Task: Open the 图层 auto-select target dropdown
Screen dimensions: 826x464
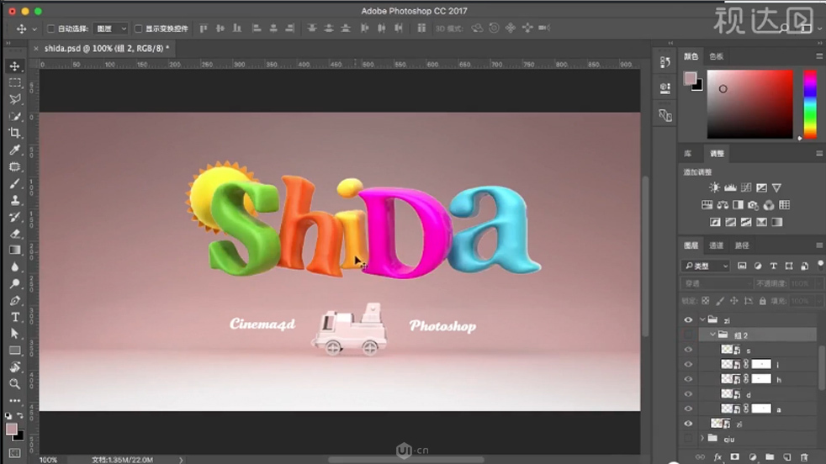Action: pos(111,29)
